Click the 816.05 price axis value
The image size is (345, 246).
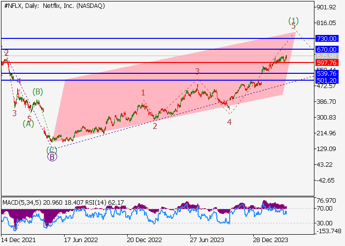point(326,23)
